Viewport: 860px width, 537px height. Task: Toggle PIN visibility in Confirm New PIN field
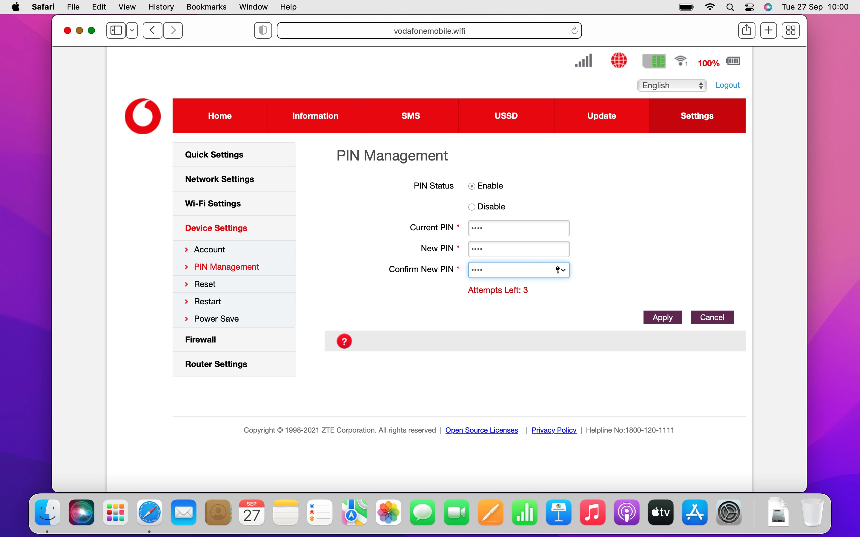[557, 270]
